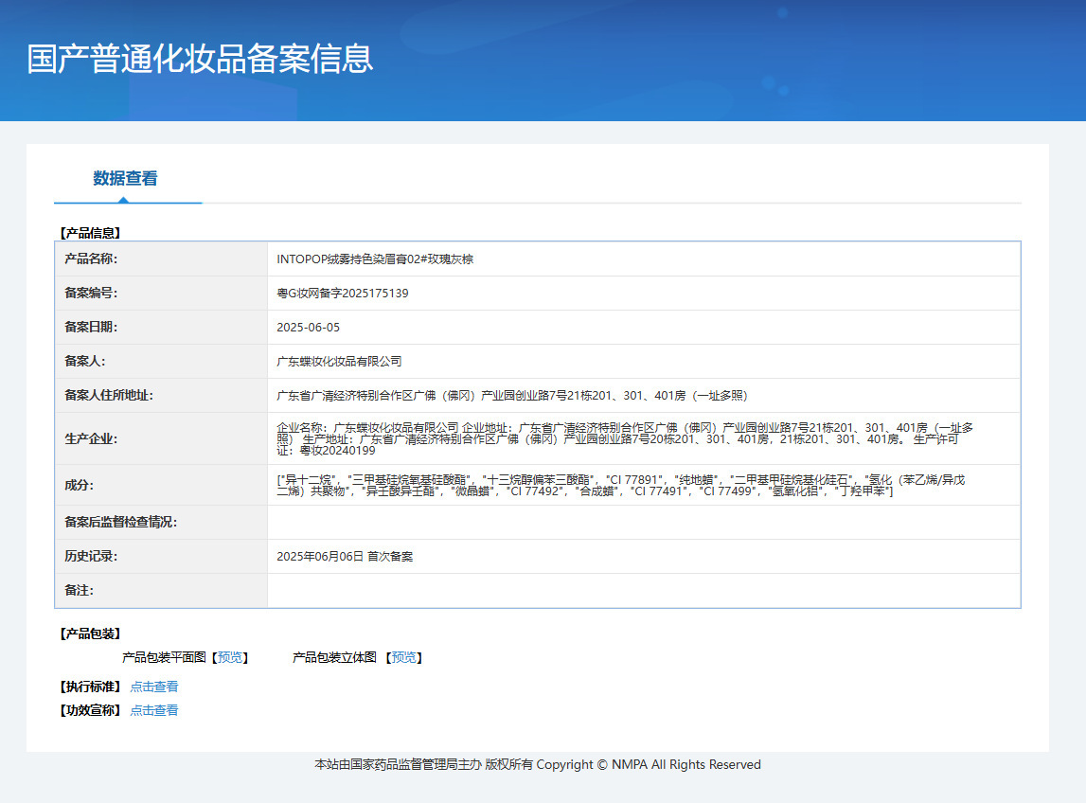This screenshot has width=1086, height=803.
Task: Click the 生产企业 row label
Action: pyautogui.click(x=91, y=438)
